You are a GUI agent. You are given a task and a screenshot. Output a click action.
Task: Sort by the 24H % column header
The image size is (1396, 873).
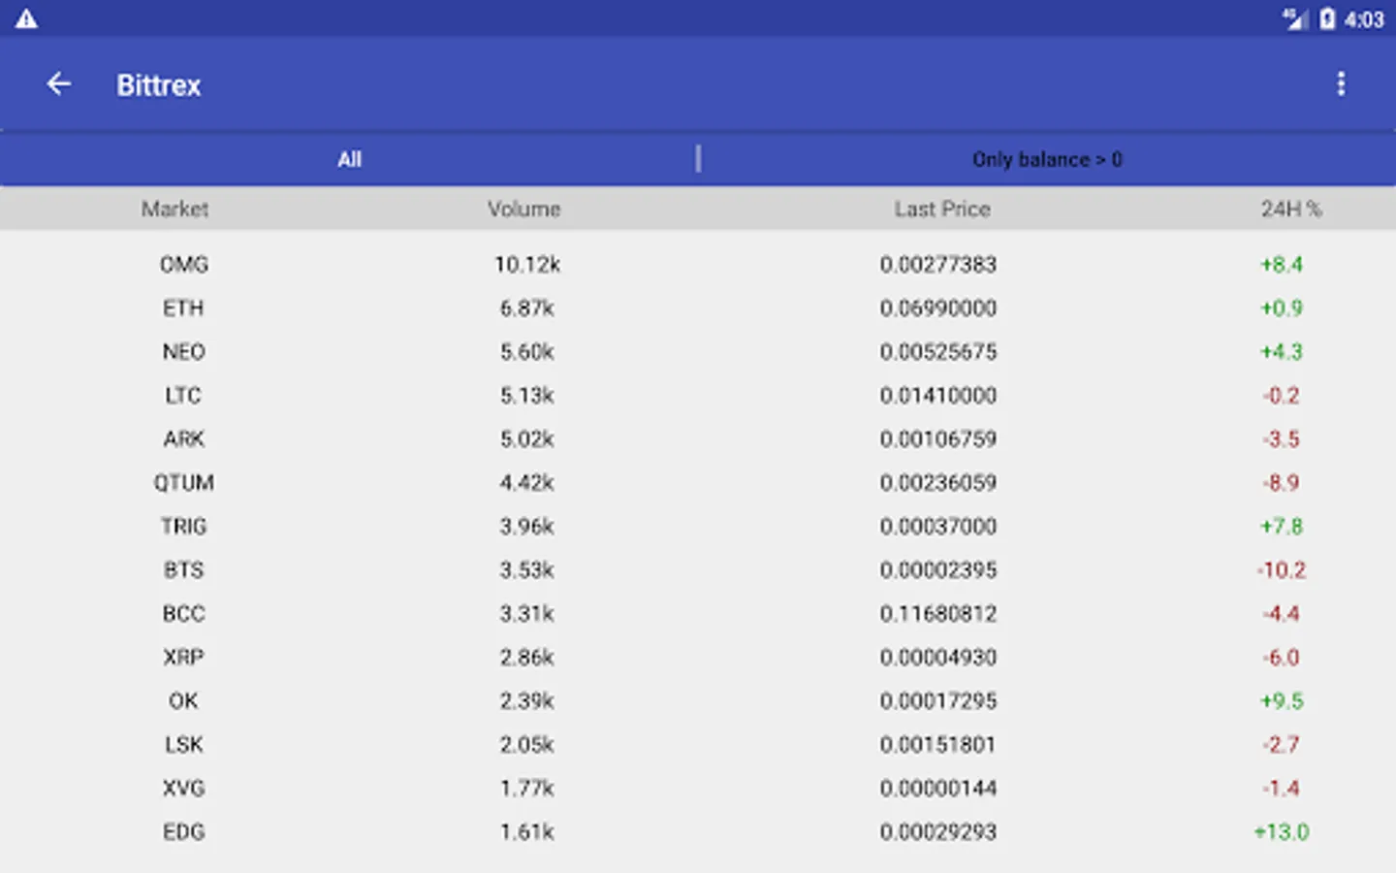1290,209
